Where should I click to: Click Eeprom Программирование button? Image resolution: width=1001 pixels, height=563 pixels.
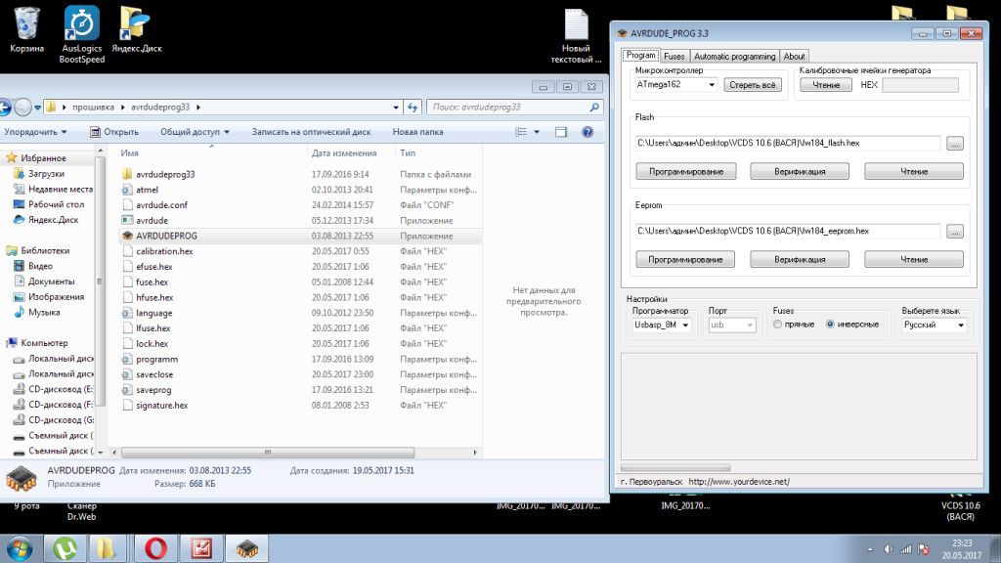(685, 259)
